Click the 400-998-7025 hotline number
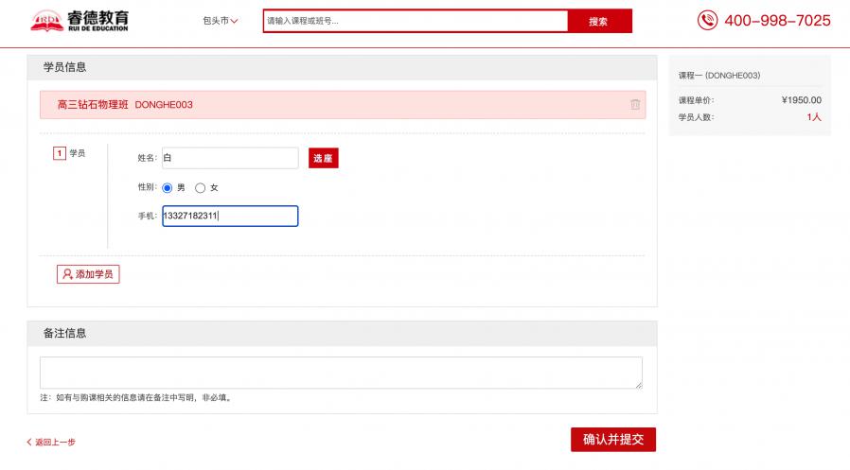The width and height of the screenshot is (850, 470). [777, 21]
